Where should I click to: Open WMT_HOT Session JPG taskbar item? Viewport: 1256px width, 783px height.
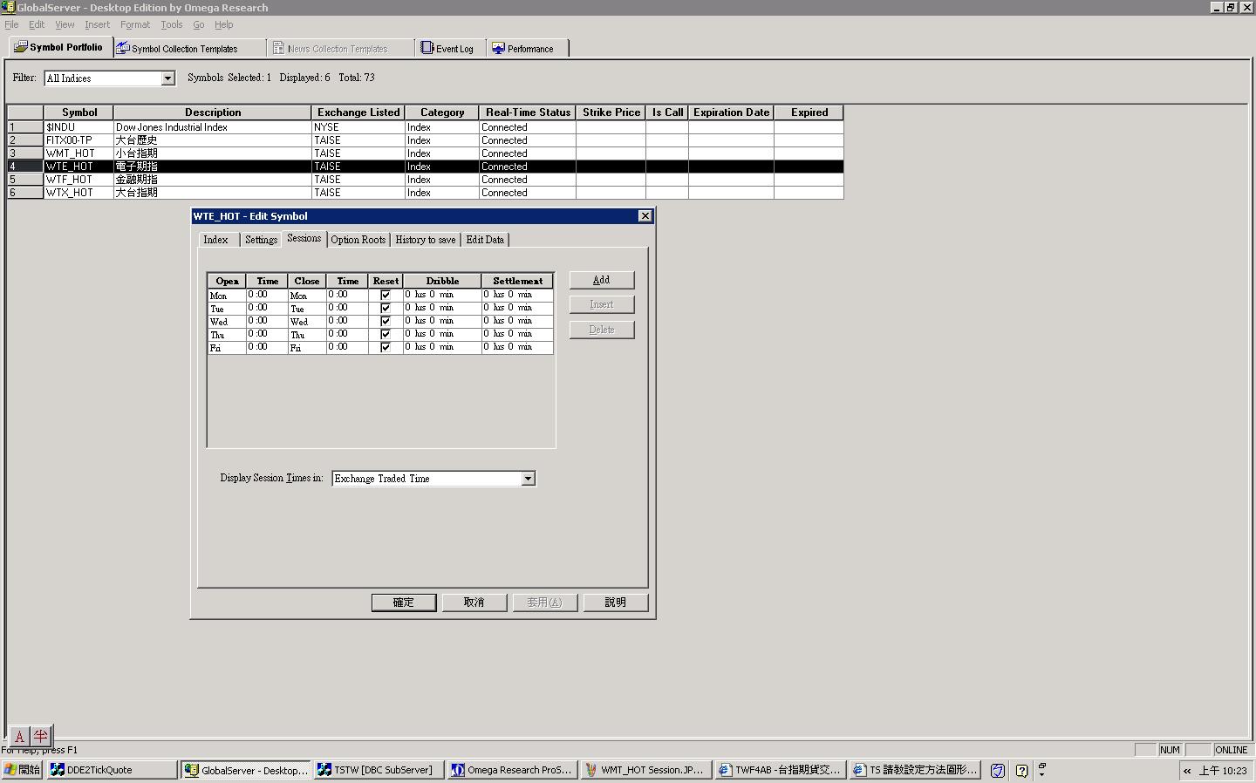(645, 770)
